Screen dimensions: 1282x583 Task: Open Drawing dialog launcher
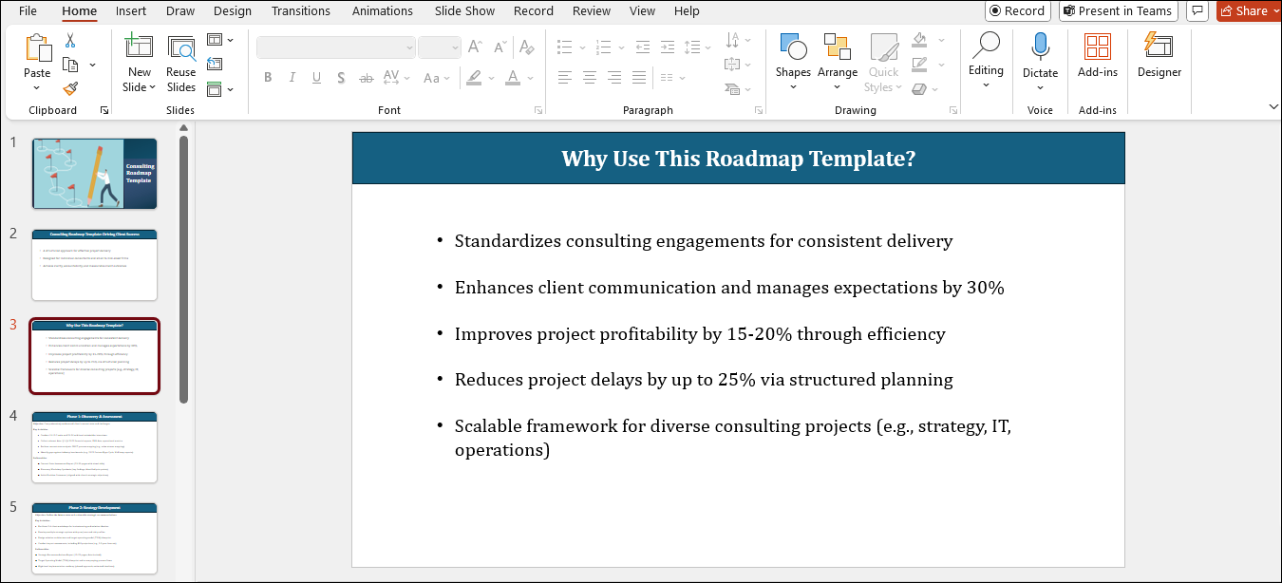coord(952,111)
